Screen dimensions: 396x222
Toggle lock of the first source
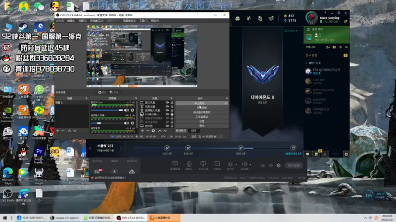click(x=172, y=103)
